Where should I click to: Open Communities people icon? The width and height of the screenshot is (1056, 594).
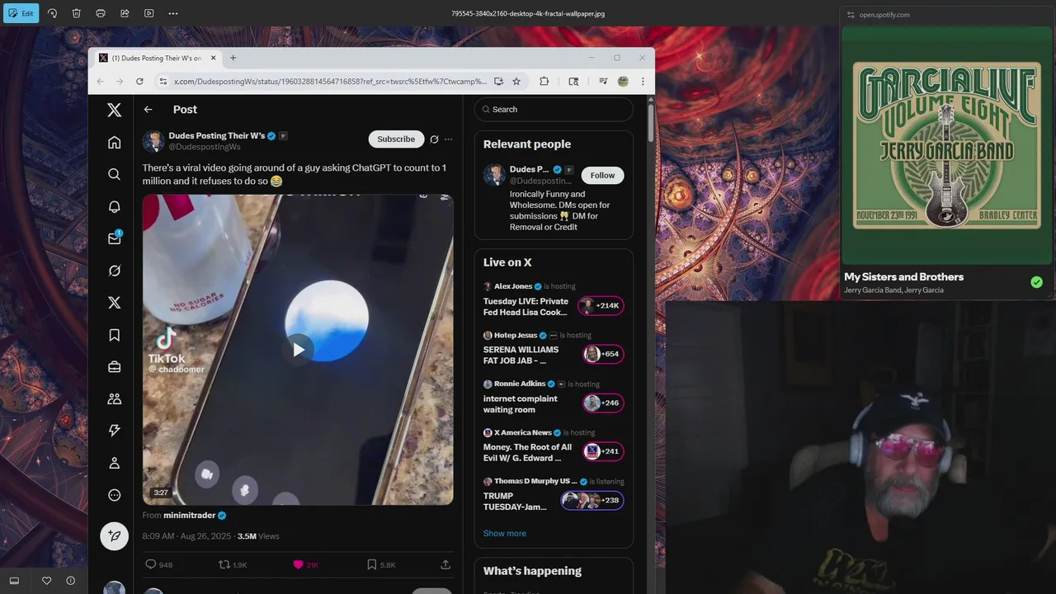tap(115, 398)
